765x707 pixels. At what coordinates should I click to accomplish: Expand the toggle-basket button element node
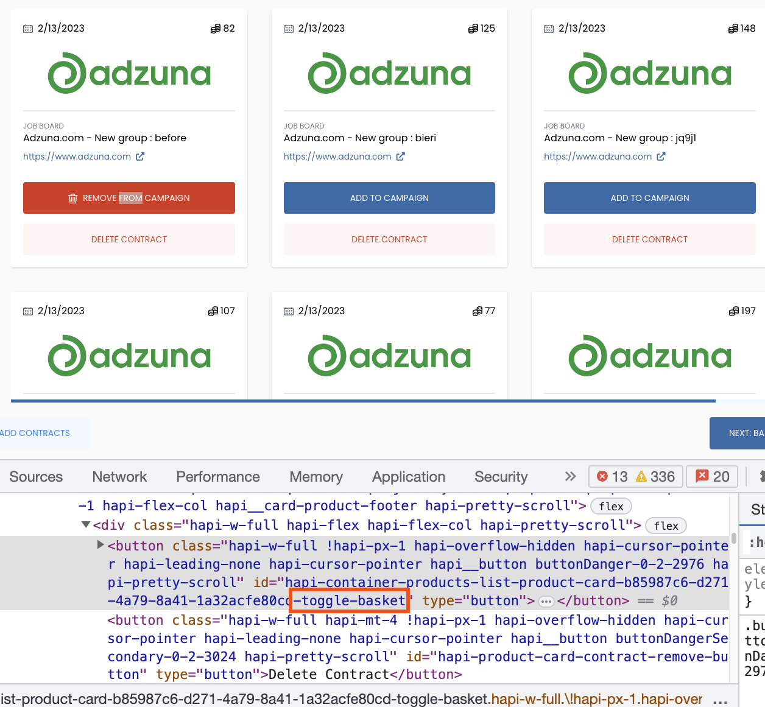click(100, 544)
